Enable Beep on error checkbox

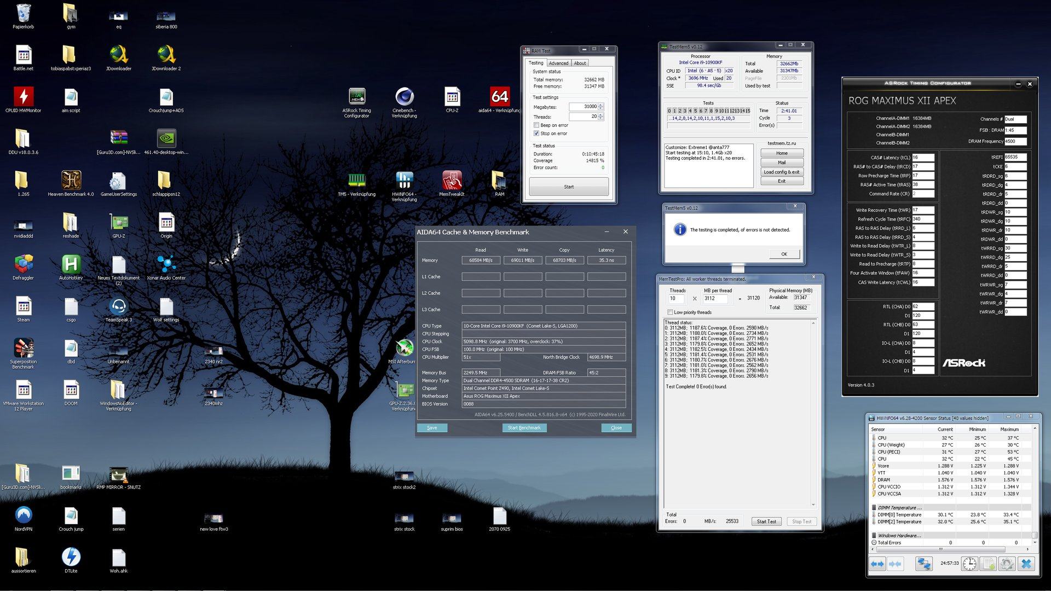pos(536,125)
